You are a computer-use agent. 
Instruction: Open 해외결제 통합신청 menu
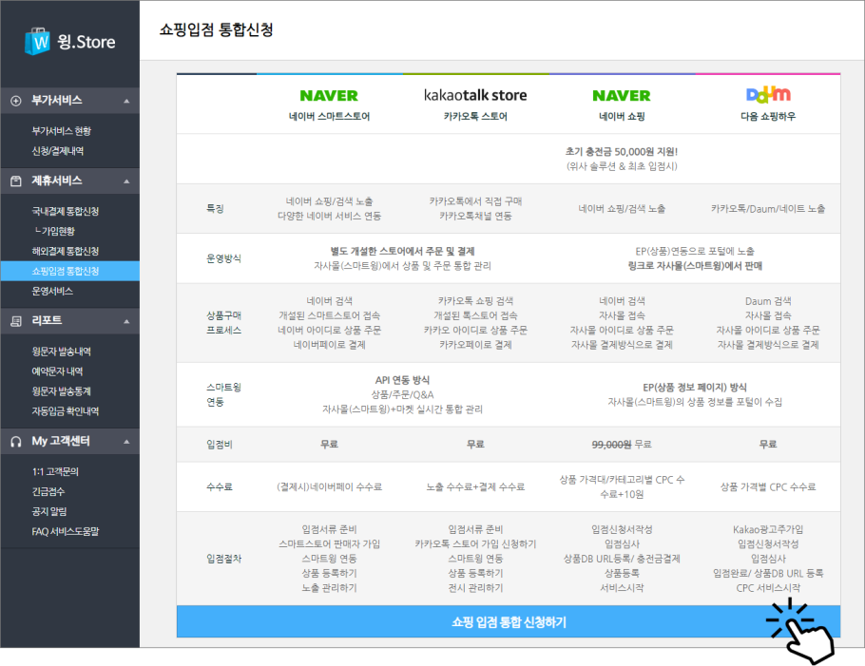(x=65, y=252)
